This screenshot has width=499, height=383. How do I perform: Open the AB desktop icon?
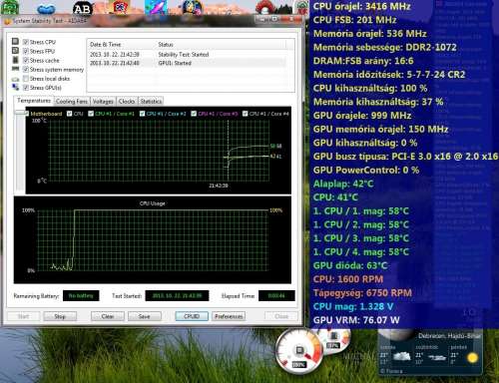pyautogui.click(x=82, y=9)
